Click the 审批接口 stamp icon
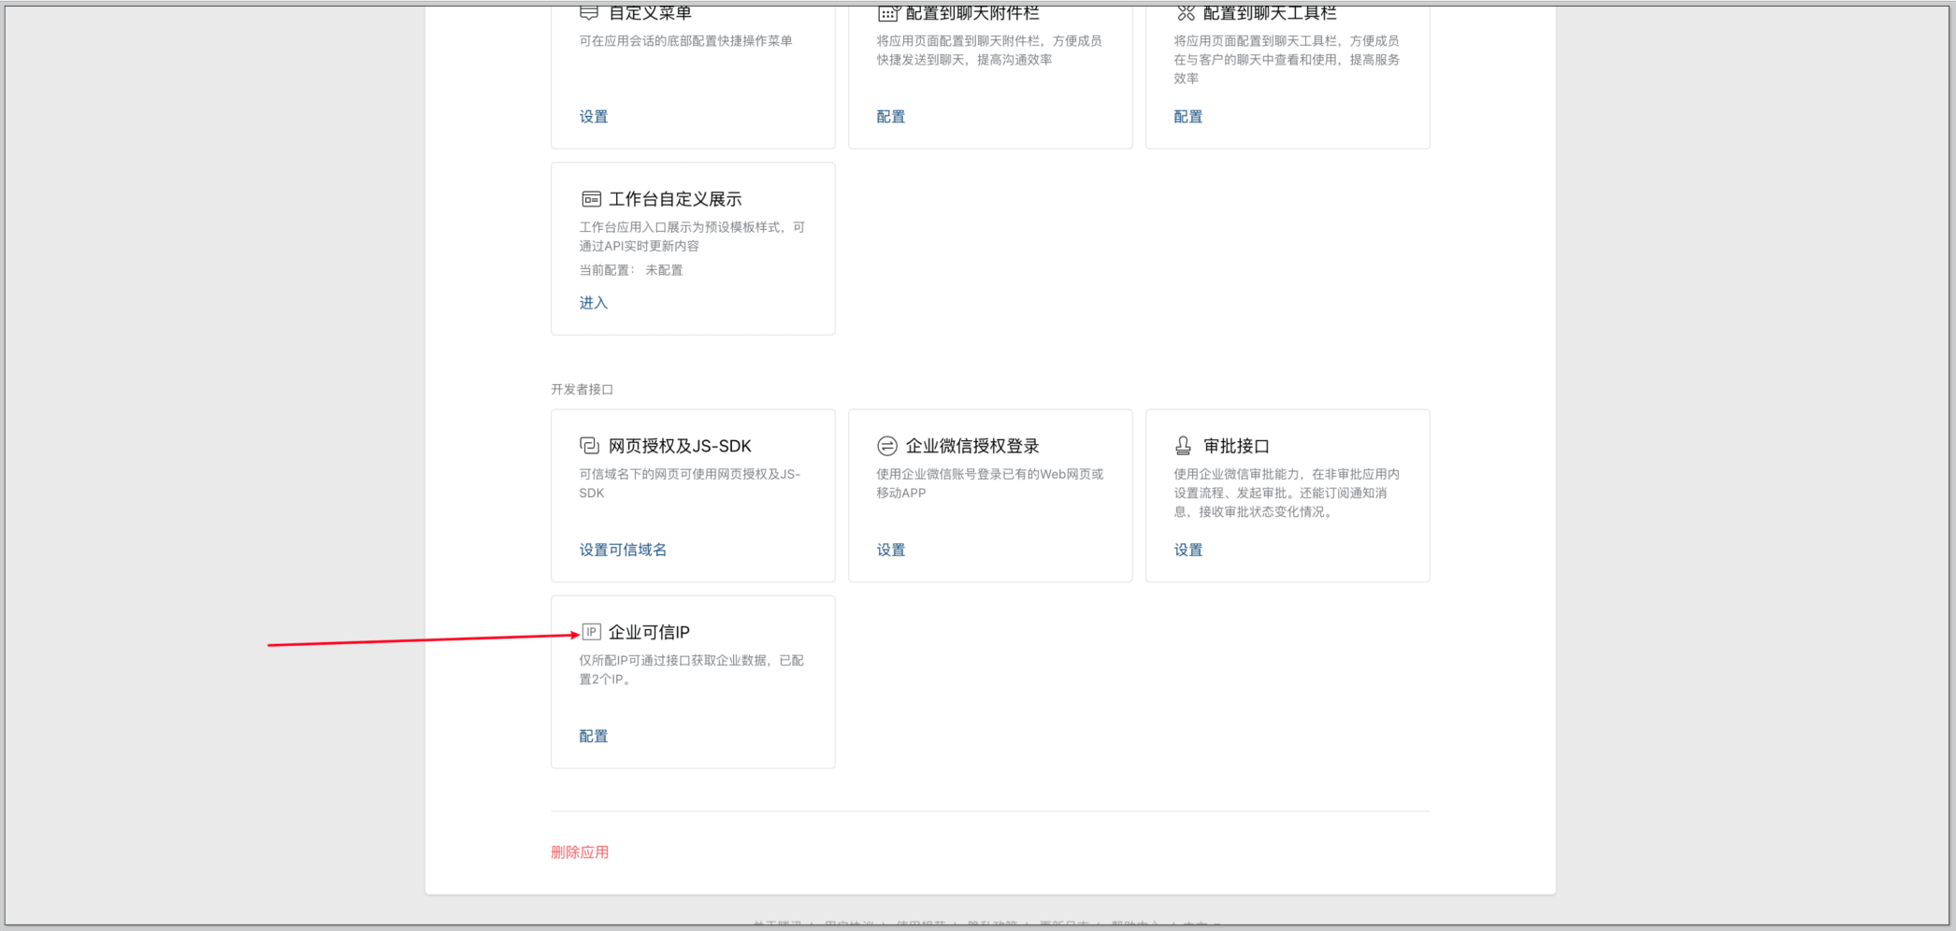 click(1184, 446)
